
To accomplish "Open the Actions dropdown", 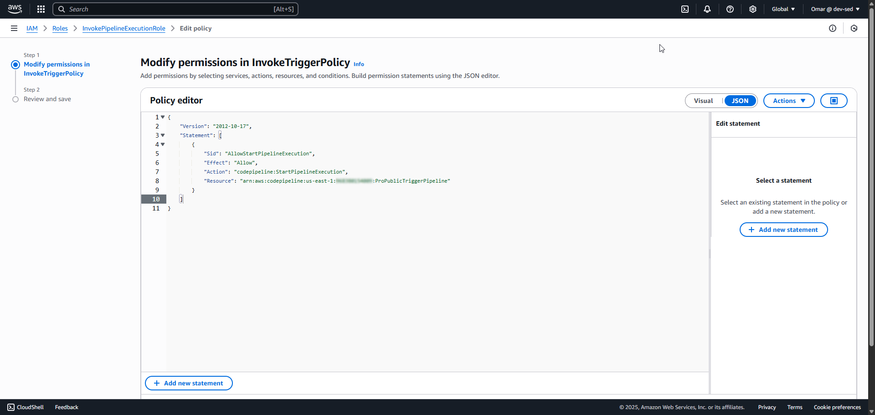I will (x=789, y=101).
